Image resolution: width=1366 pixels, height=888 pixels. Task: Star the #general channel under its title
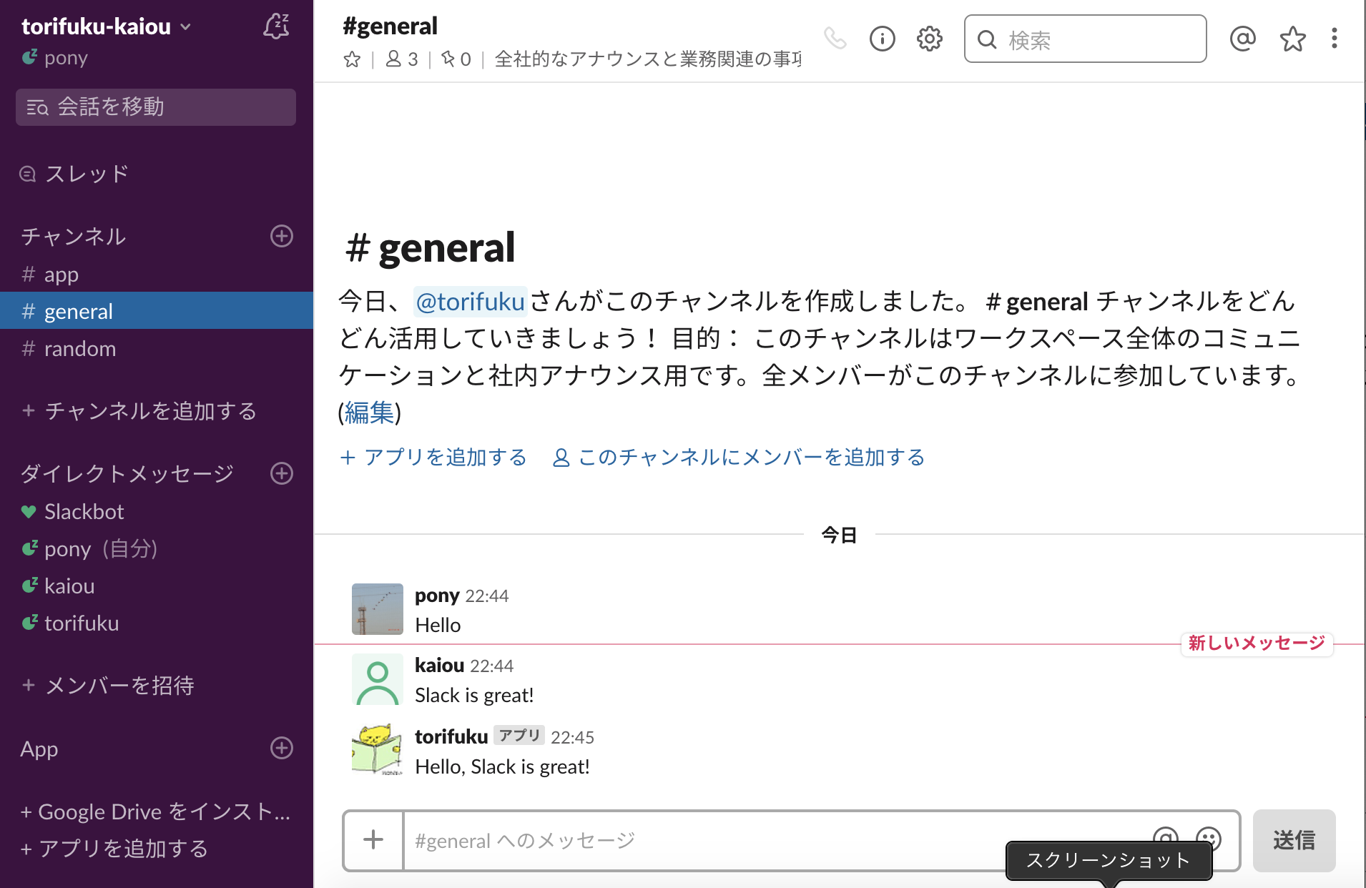click(x=351, y=59)
